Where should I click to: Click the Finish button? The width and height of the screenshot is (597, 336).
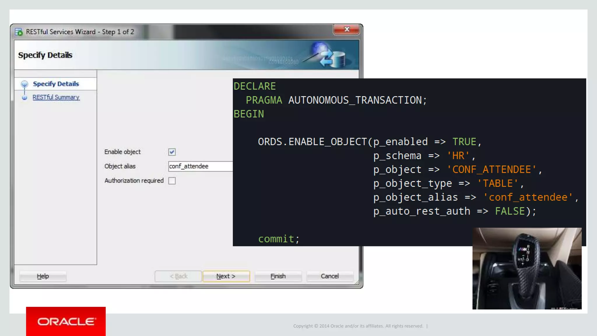(278, 276)
